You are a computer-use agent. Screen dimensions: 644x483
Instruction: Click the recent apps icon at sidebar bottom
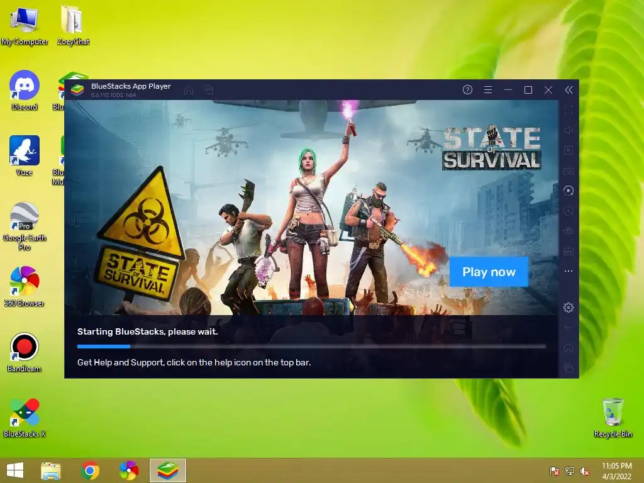pos(569,368)
